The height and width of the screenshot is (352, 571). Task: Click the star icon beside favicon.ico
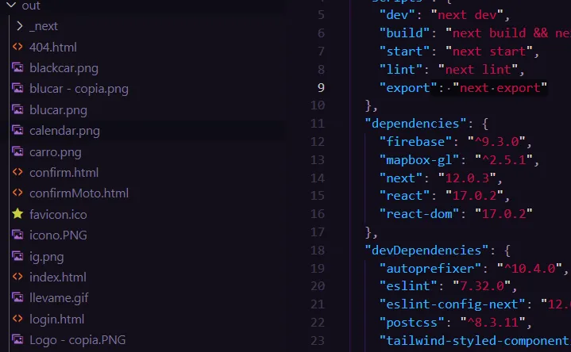point(17,214)
